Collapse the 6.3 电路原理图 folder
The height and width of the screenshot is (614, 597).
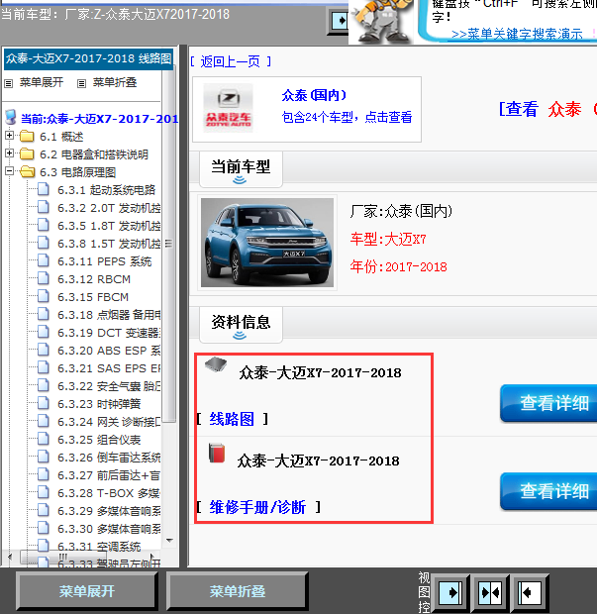pos(9,170)
